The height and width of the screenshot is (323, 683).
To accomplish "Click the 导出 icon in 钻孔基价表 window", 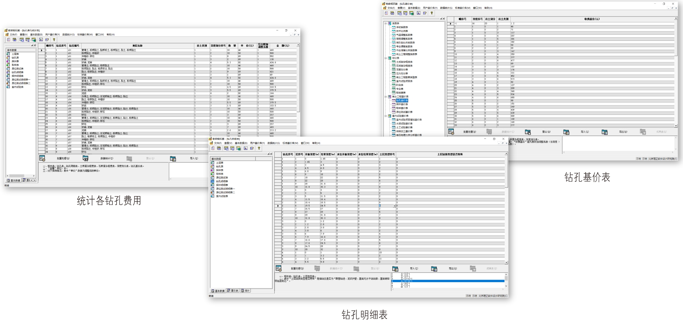I will [604, 132].
